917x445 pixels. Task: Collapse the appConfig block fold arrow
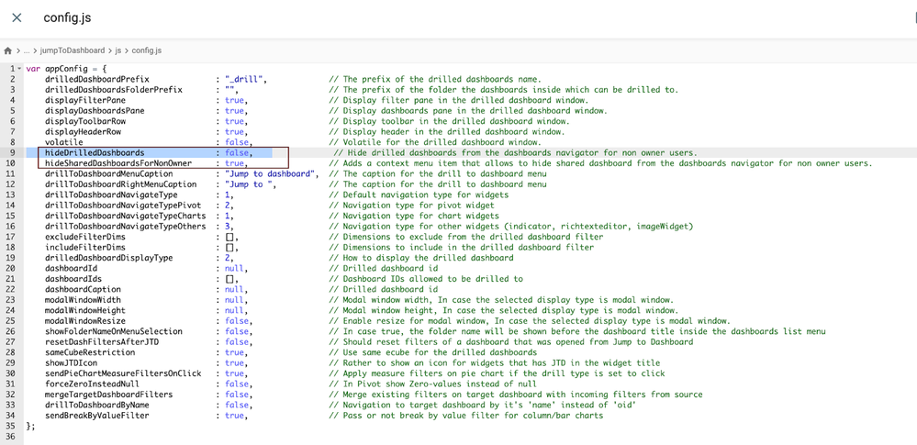click(x=20, y=69)
